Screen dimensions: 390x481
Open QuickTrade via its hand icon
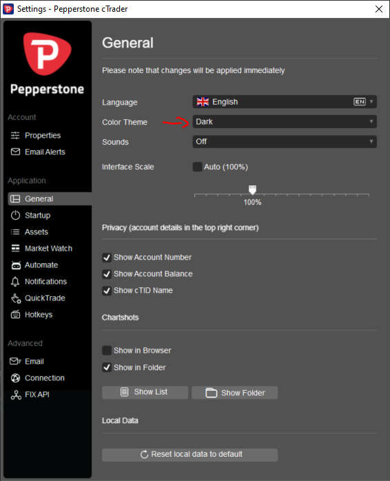tap(16, 298)
